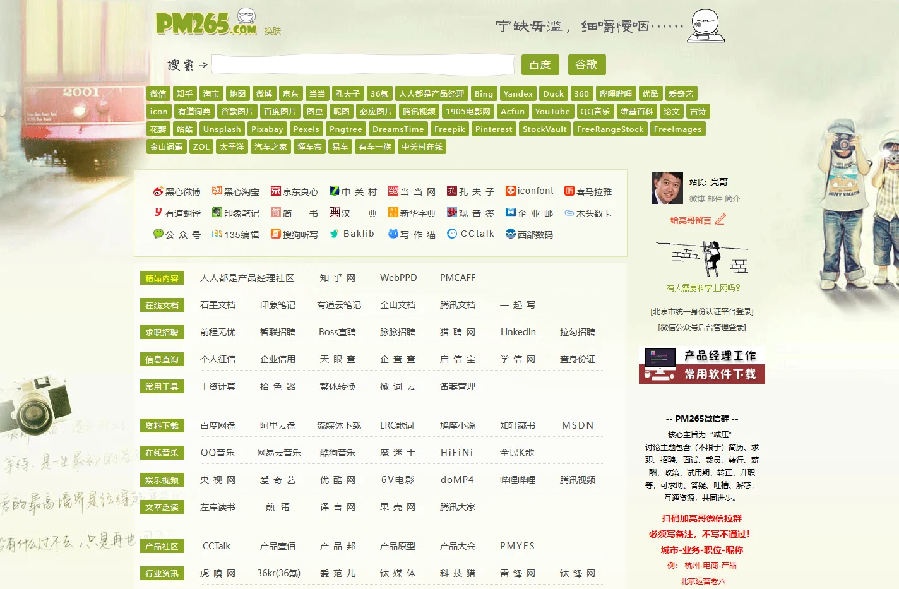Click the 新华字典 icon
This screenshot has width=899, height=589.
coord(393,212)
